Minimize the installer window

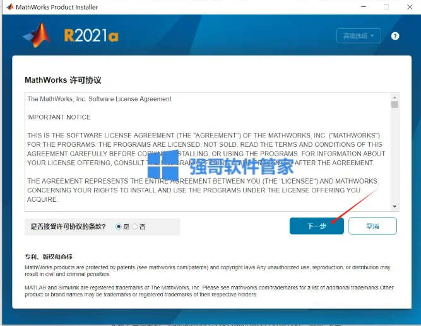pos(364,7)
